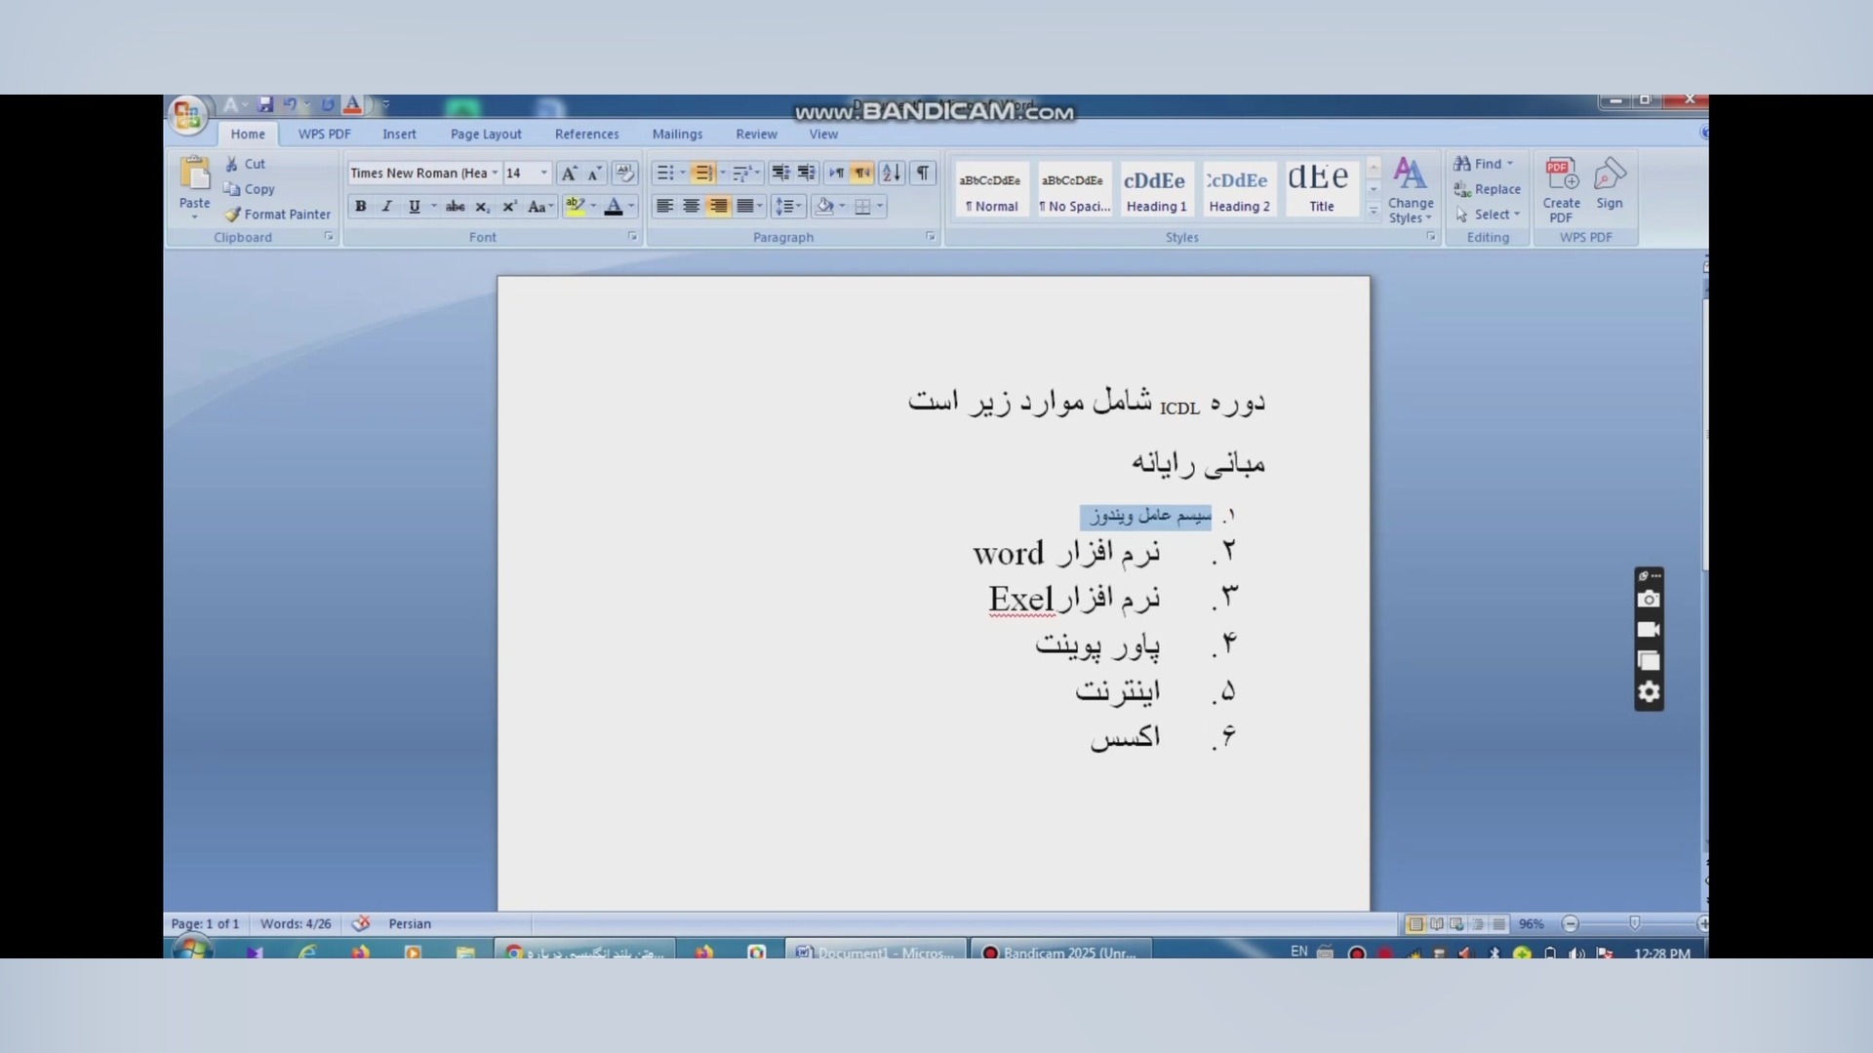This screenshot has width=1873, height=1053.
Task: Click the Format Painter brush icon
Action: [232, 214]
